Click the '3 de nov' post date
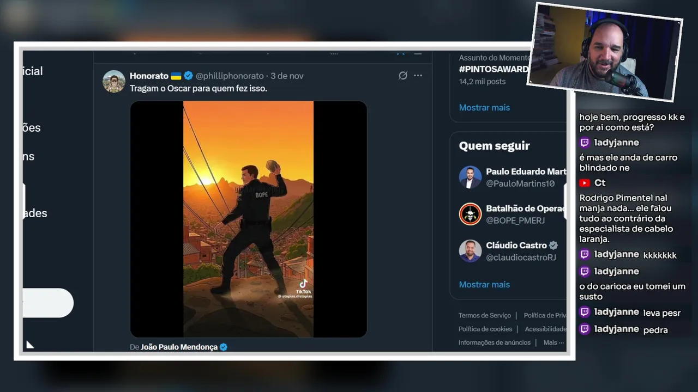 tap(287, 76)
